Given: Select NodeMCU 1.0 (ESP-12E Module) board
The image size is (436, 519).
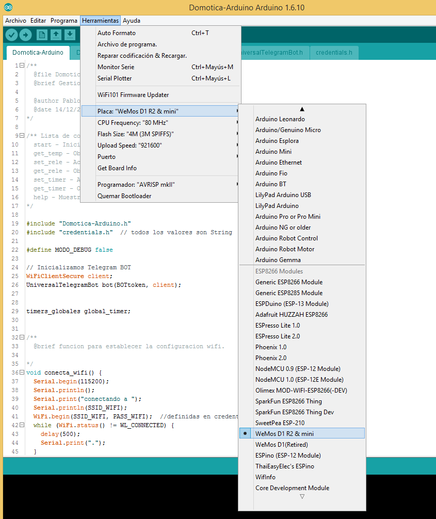Looking at the screenshot, I should tap(302, 380).
